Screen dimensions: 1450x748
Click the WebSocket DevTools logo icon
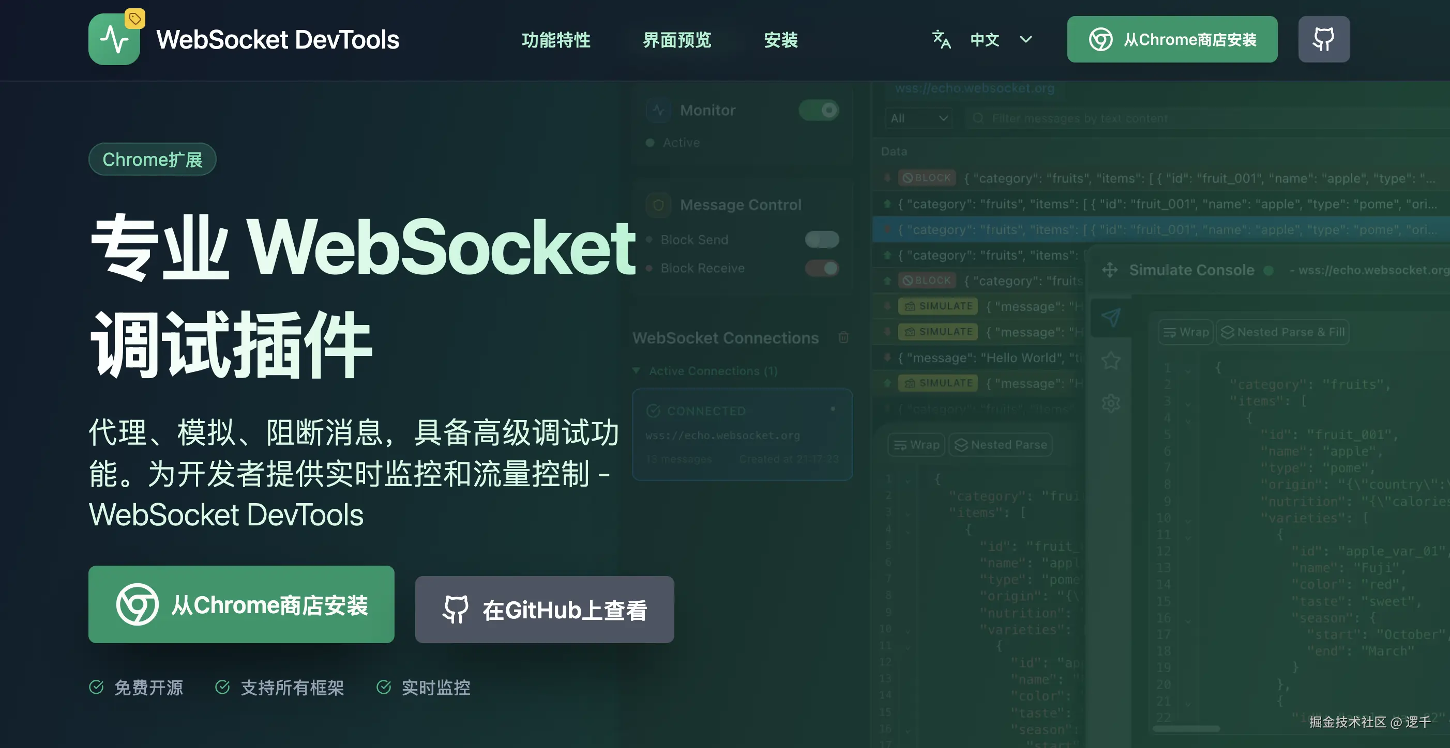click(x=114, y=39)
